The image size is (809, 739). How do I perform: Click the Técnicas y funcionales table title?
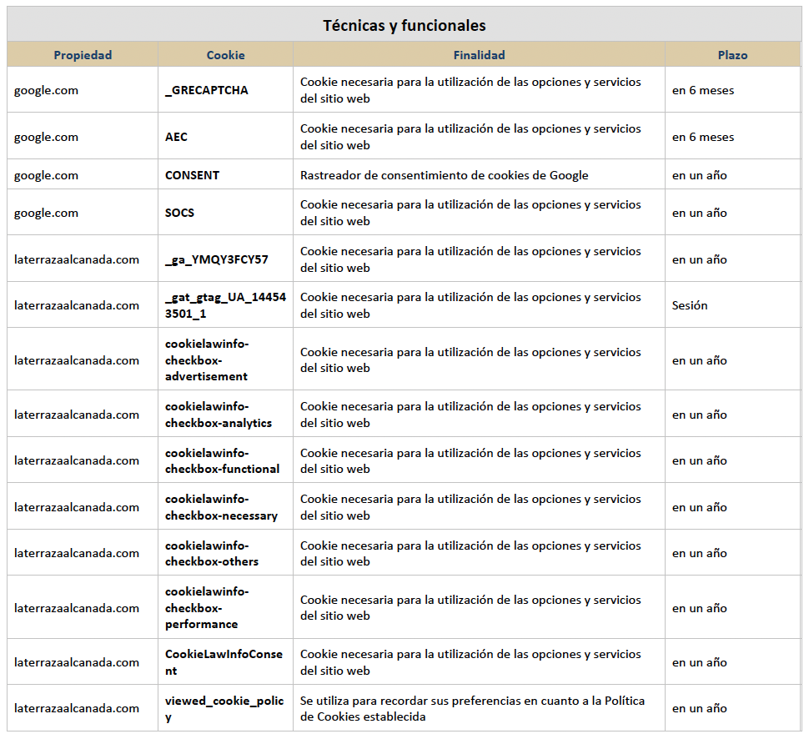point(404,25)
